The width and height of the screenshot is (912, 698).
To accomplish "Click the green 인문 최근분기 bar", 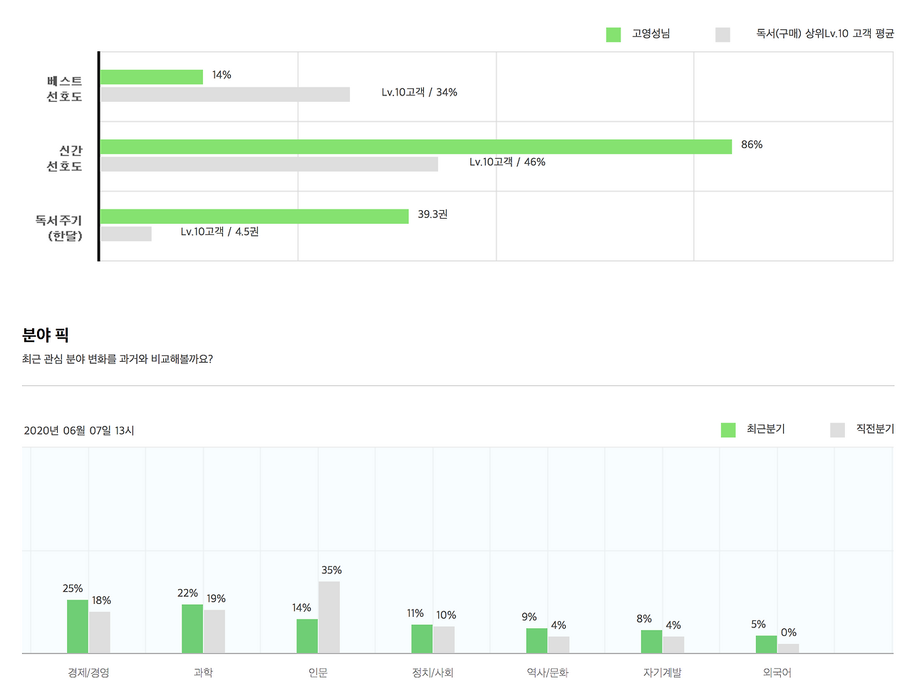I will (x=307, y=636).
